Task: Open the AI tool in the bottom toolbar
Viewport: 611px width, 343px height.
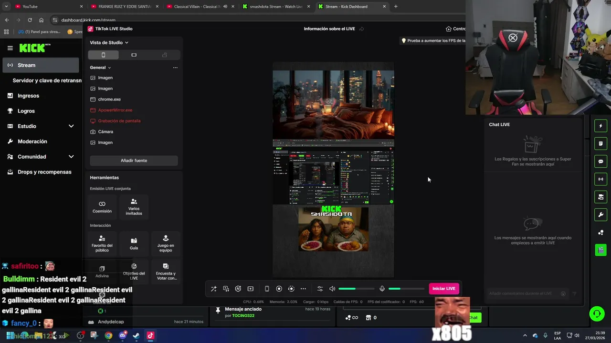Action: [x=238, y=289]
